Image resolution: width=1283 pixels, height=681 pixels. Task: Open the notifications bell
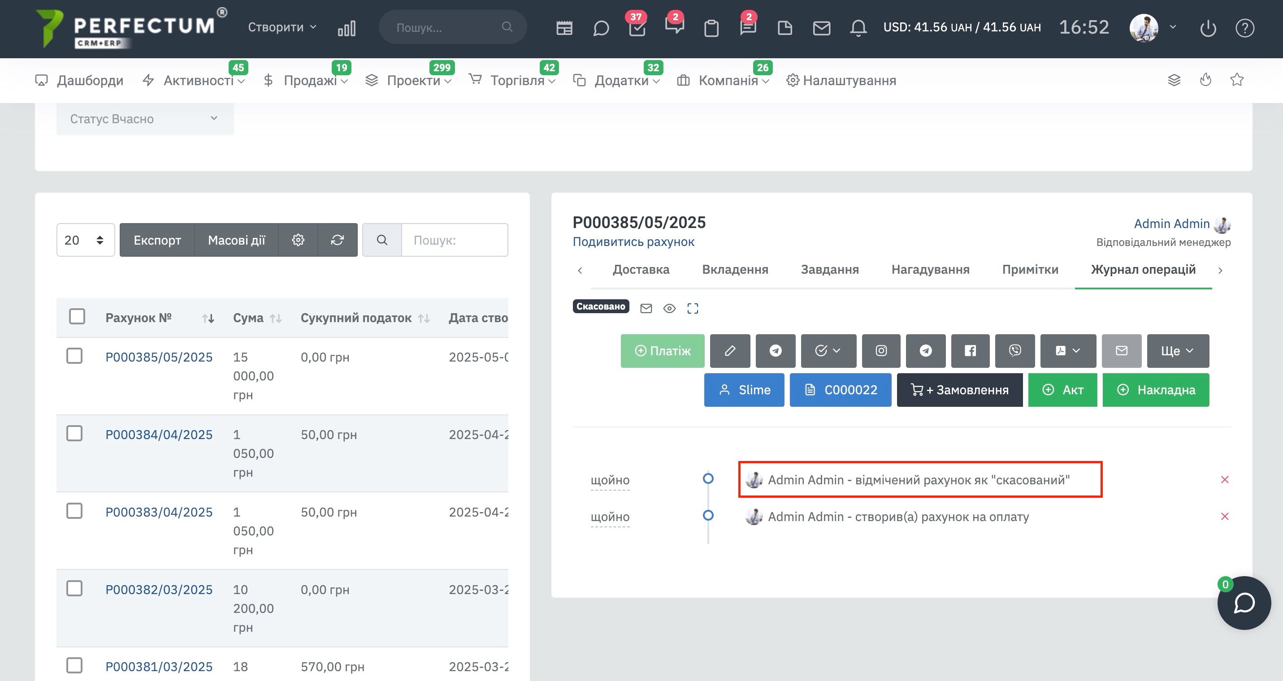[x=858, y=28]
